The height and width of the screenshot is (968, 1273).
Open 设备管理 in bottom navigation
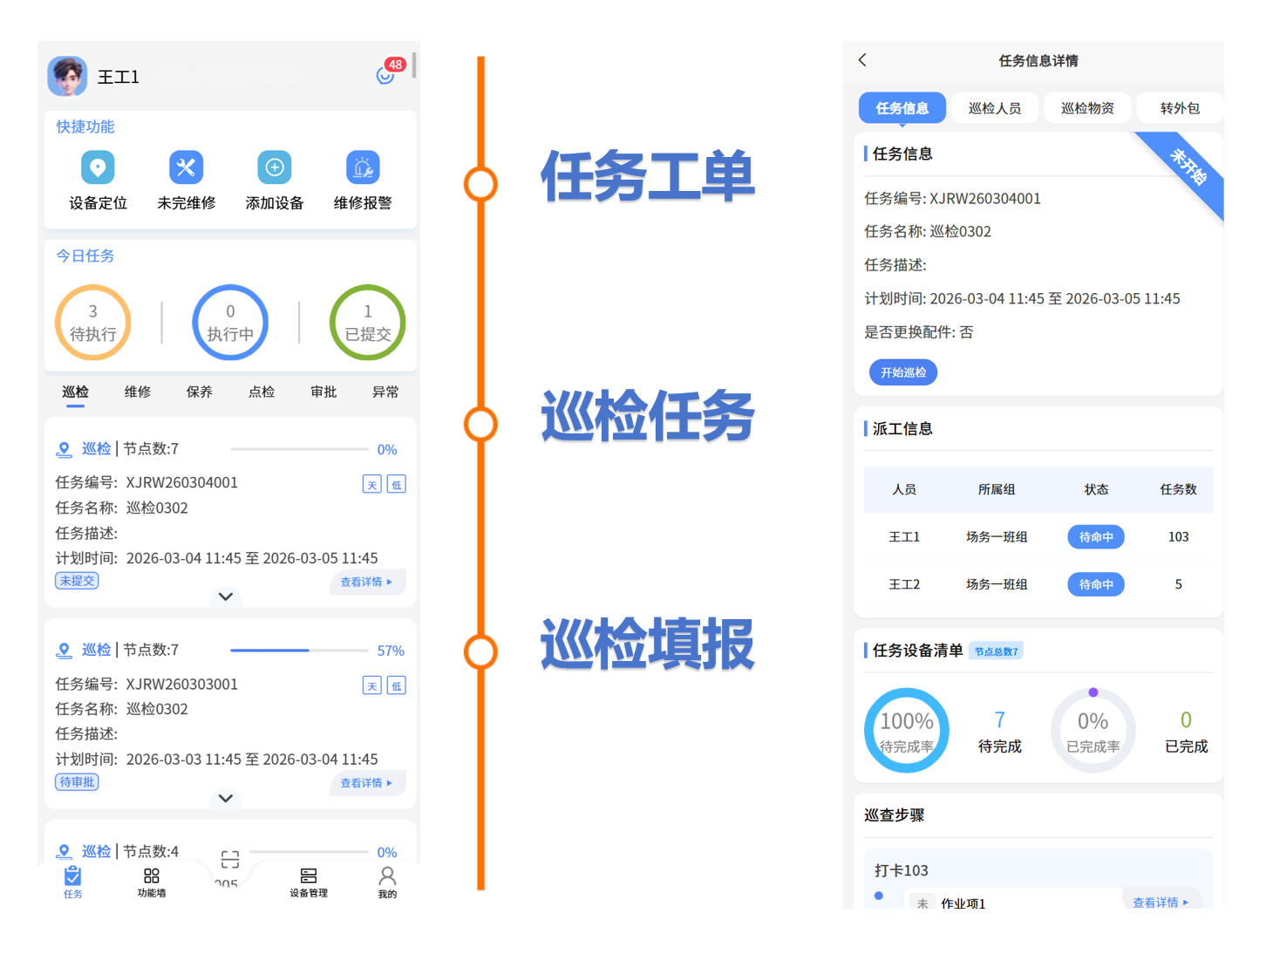(309, 881)
